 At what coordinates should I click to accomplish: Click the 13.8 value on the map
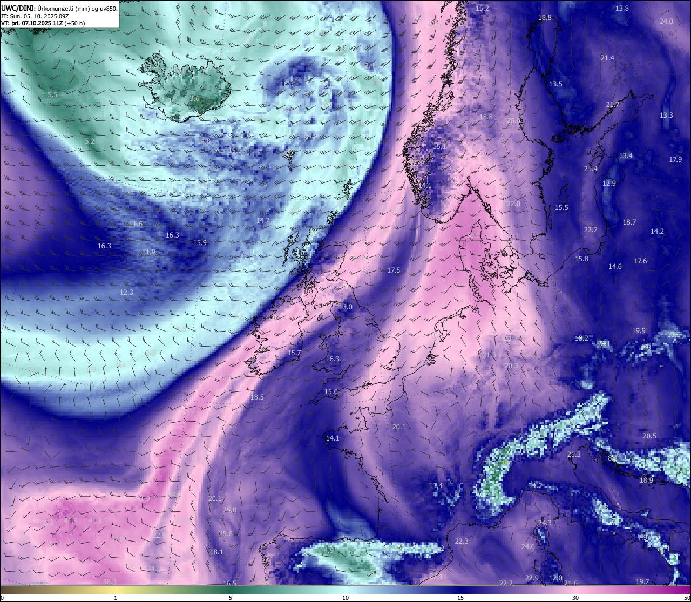(x=622, y=8)
